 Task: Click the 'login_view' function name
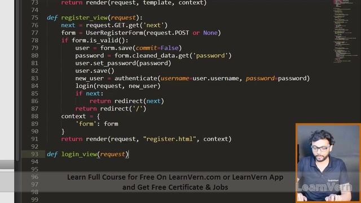tap(79, 154)
